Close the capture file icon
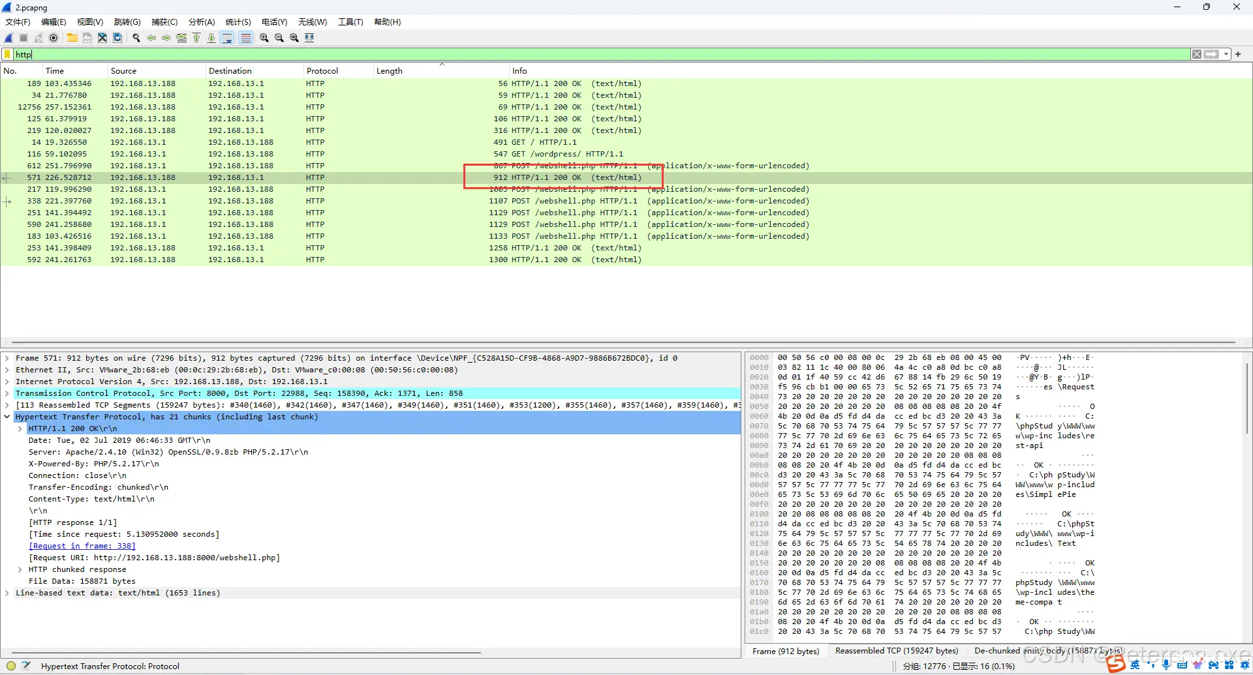Image resolution: width=1253 pixels, height=675 pixels. pos(102,38)
